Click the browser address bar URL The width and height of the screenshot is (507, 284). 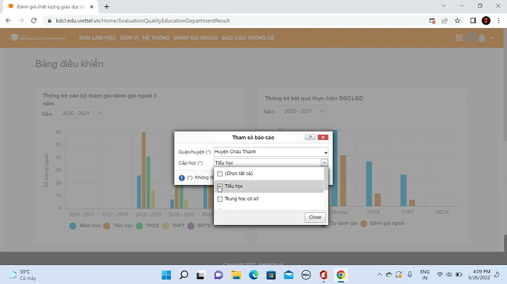[142, 20]
